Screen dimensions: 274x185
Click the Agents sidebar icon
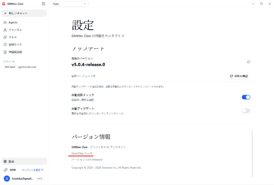[x=5, y=23]
